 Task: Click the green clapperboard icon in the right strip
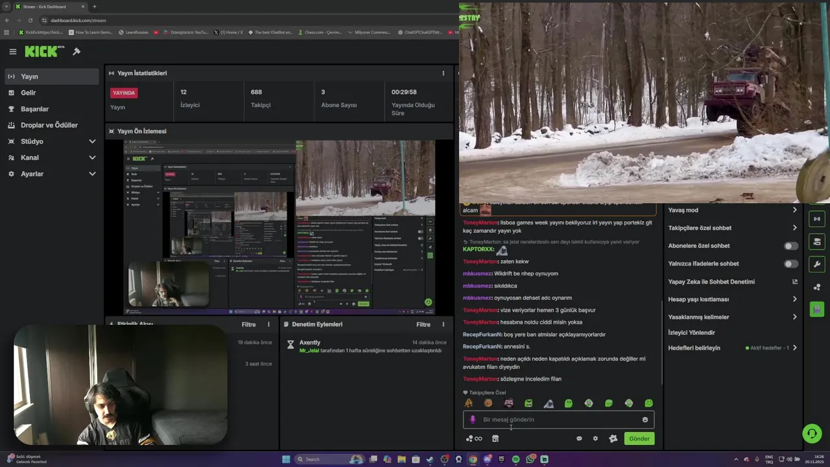817,309
